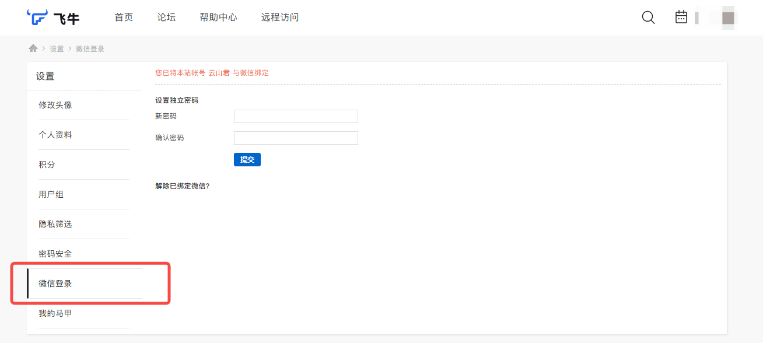
Task: Click the 设置独立密码 heading
Action: (x=177, y=100)
